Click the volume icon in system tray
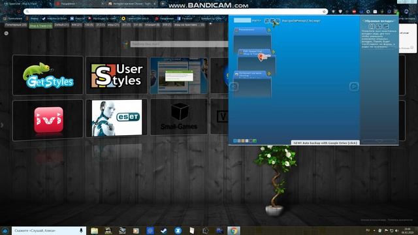418x235 pixels. [396, 230]
